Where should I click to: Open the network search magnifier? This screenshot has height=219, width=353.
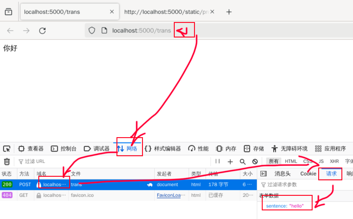point(242,162)
